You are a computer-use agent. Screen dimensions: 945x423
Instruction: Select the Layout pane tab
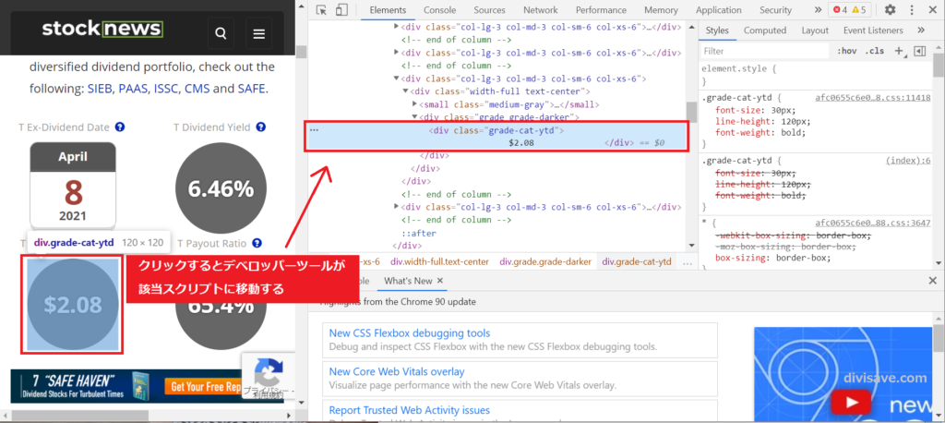point(815,30)
